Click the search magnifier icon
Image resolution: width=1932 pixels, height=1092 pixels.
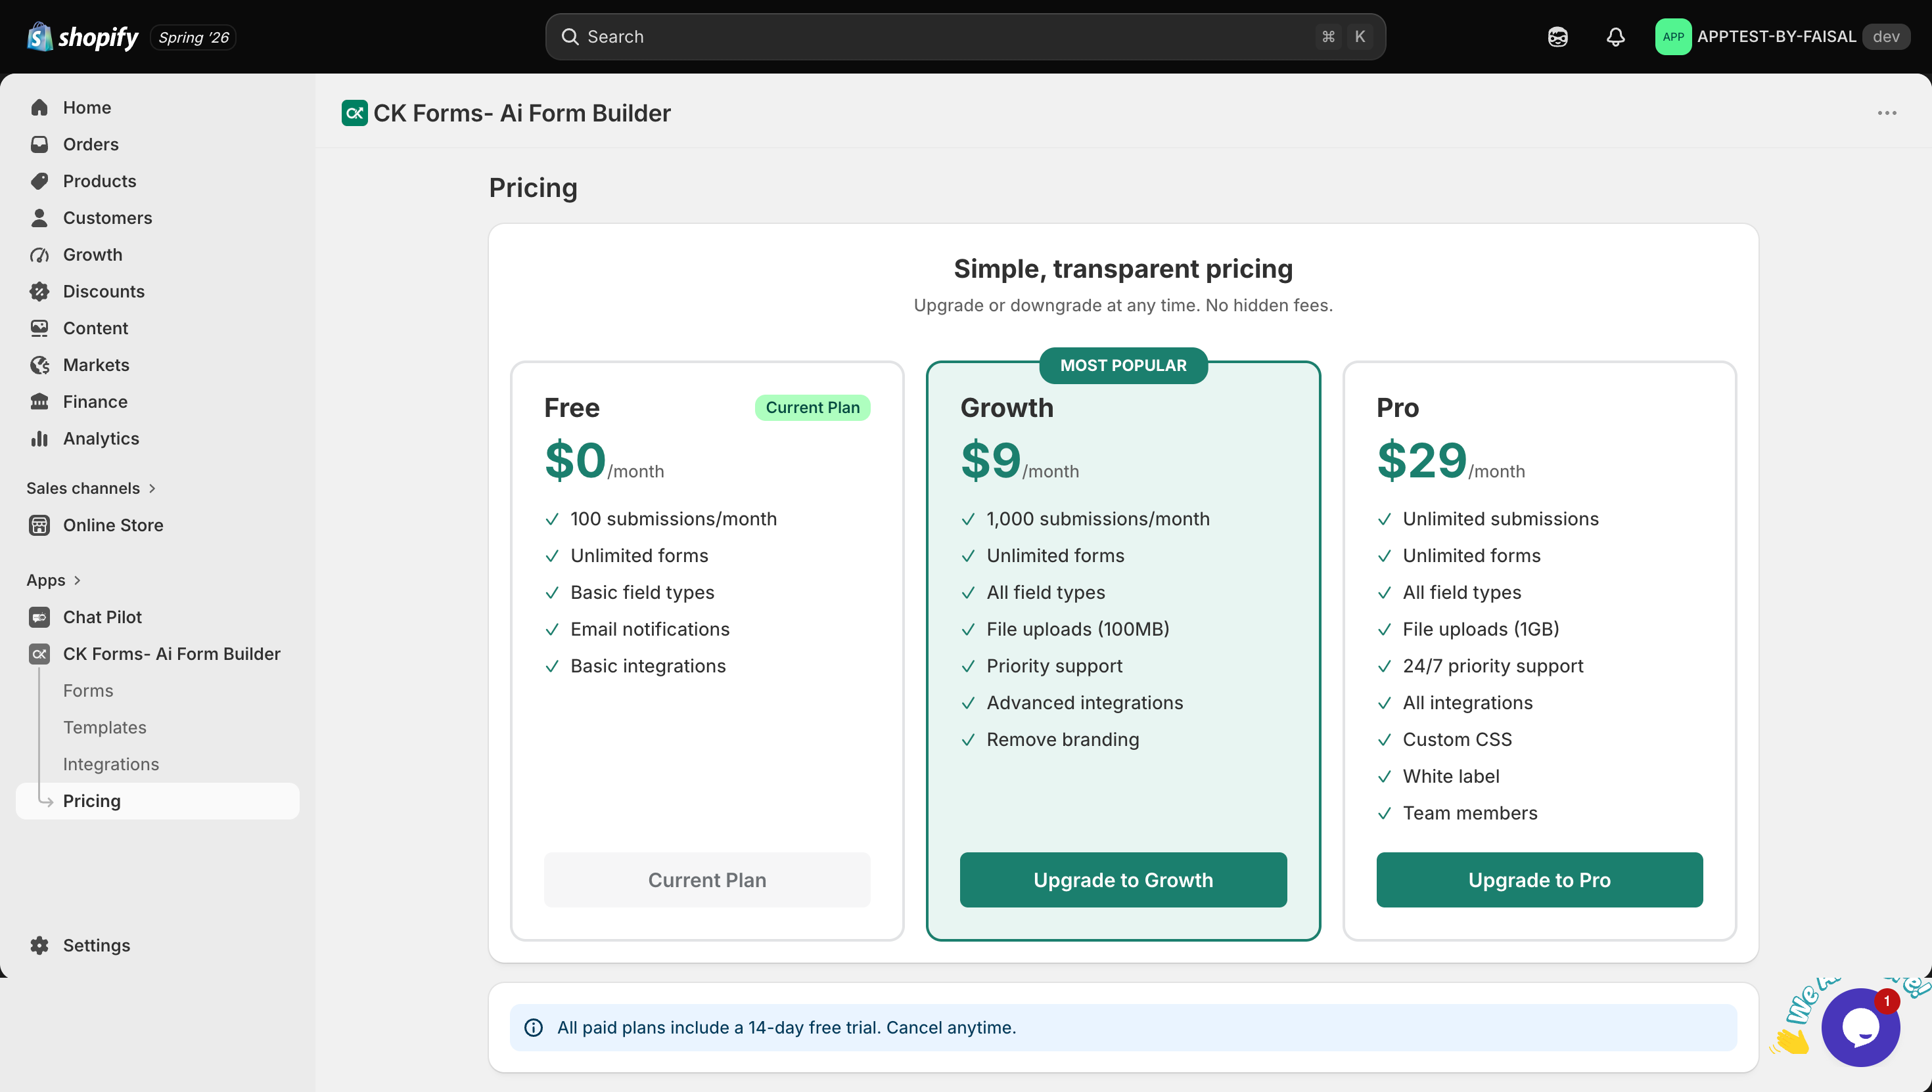pyautogui.click(x=570, y=37)
